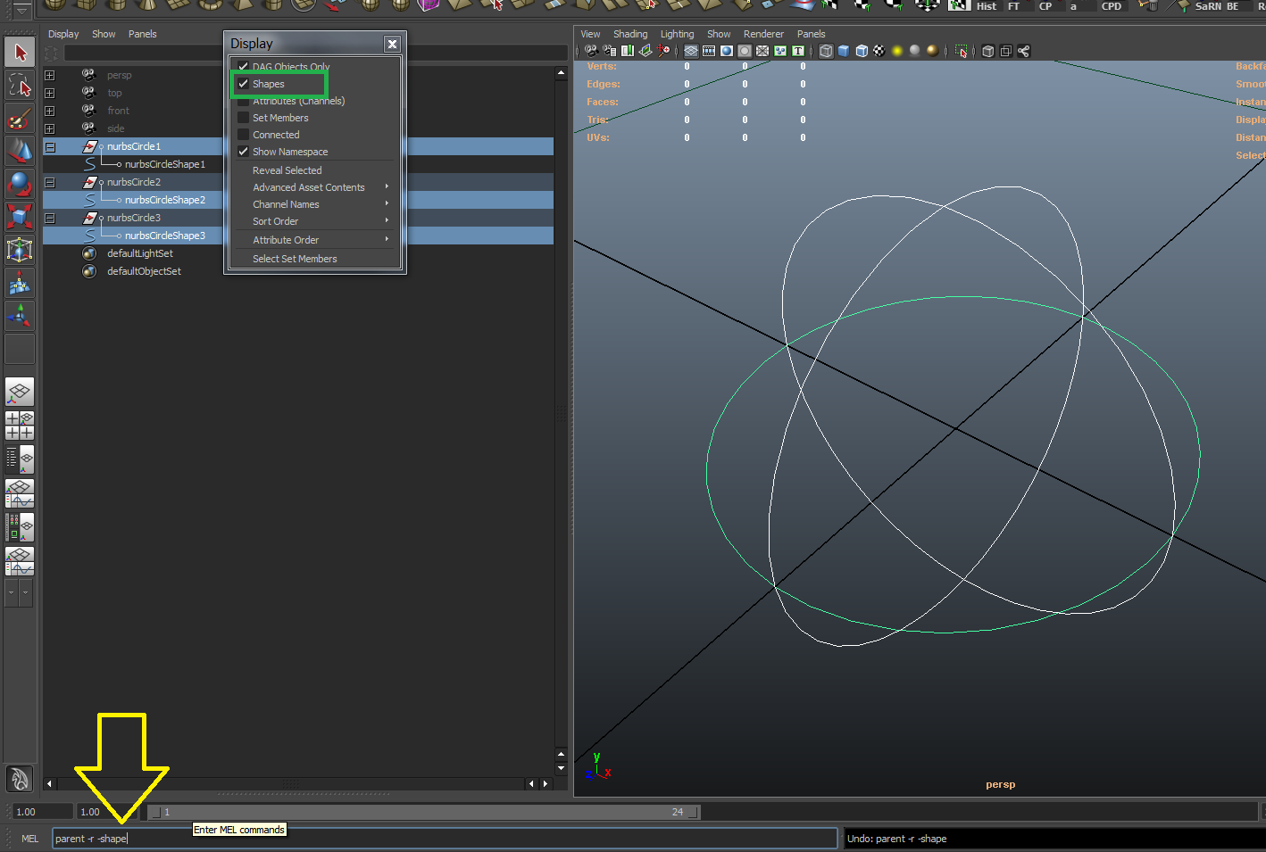Select the arrow Select tool
The image size is (1266, 852).
coord(20,53)
